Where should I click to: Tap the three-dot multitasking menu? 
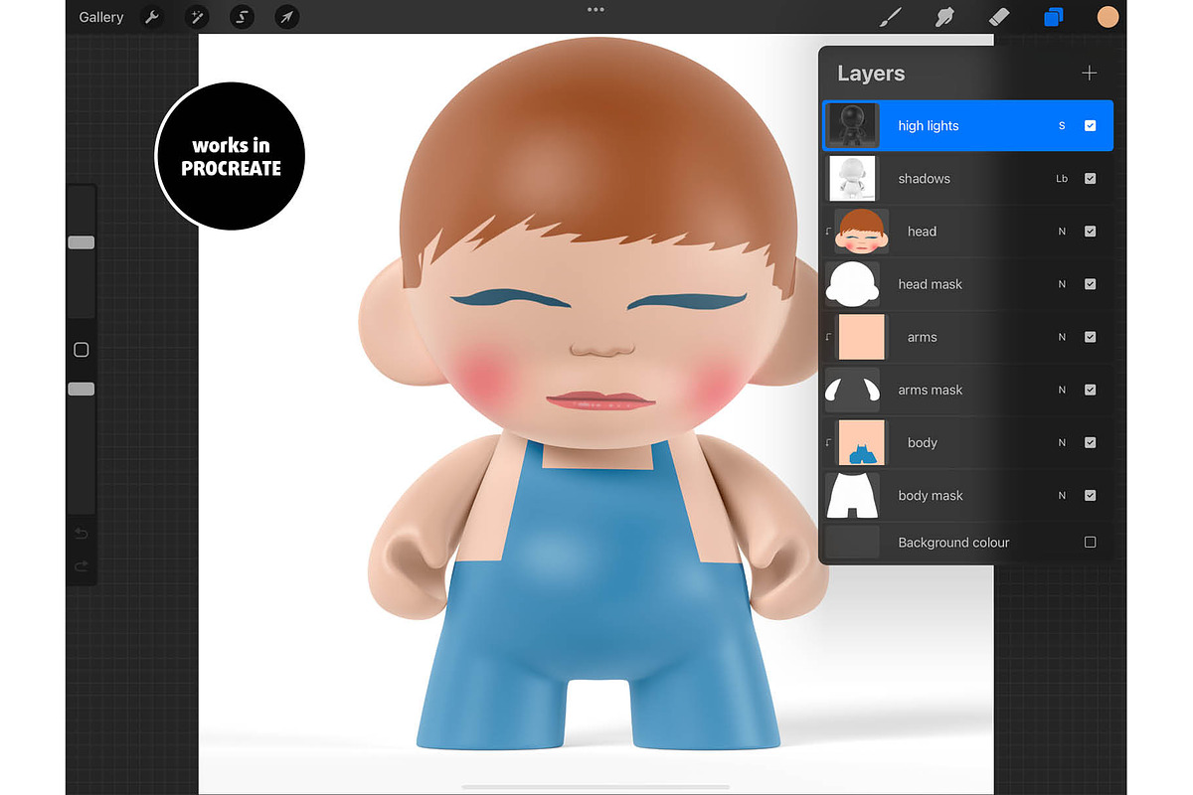coord(596,10)
